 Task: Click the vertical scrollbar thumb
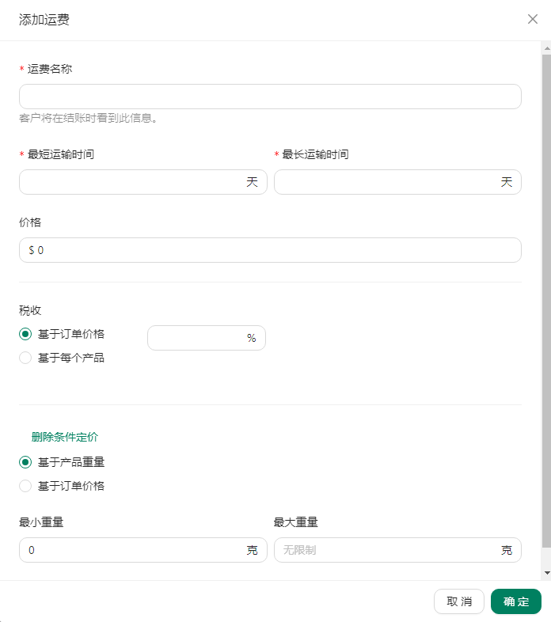pyautogui.click(x=546, y=301)
